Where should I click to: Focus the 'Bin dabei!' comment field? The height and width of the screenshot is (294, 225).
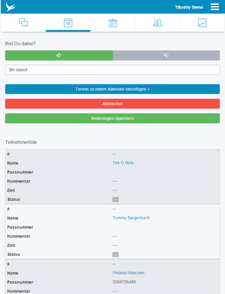(112, 70)
